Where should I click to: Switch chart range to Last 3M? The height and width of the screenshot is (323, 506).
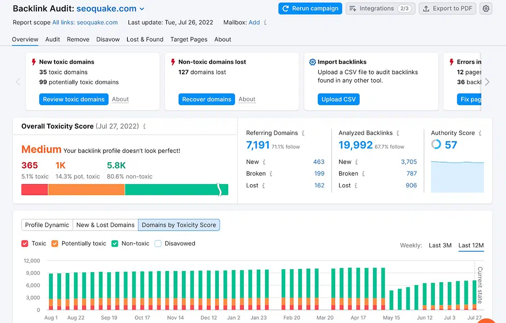[440, 245]
